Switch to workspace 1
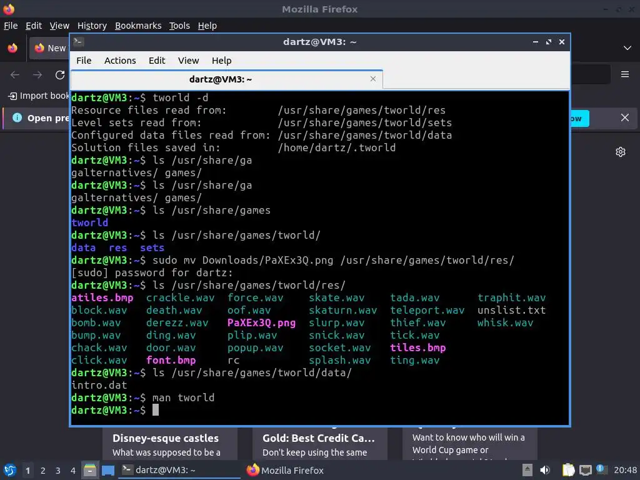This screenshot has width=640, height=480. pos(27,471)
